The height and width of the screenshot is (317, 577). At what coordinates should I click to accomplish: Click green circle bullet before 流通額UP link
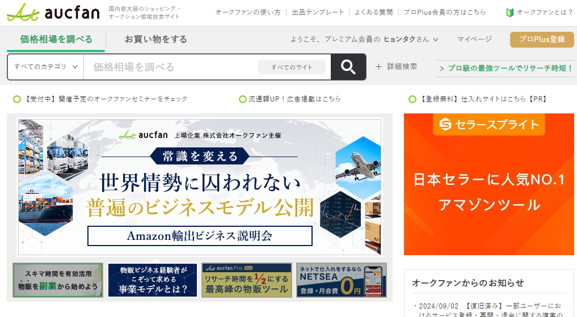pyautogui.click(x=242, y=99)
